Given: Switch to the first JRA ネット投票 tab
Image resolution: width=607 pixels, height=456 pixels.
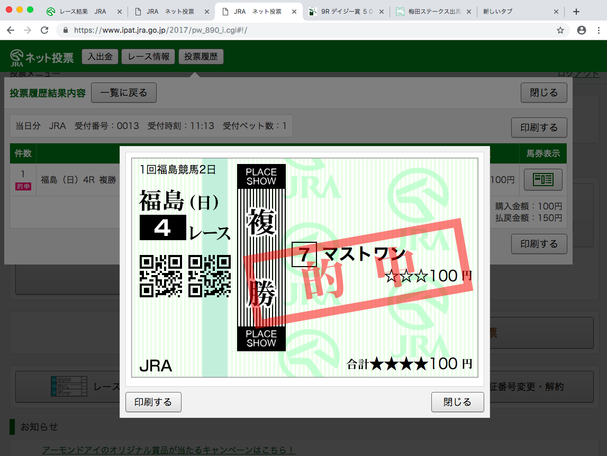Looking at the screenshot, I should tap(169, 12).
